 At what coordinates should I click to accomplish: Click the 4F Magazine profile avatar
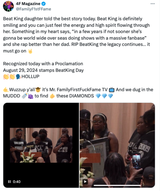pos(8,6)
